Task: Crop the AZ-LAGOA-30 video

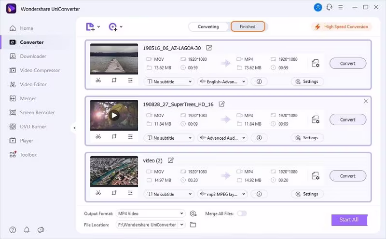Action: tap(114, 80)
